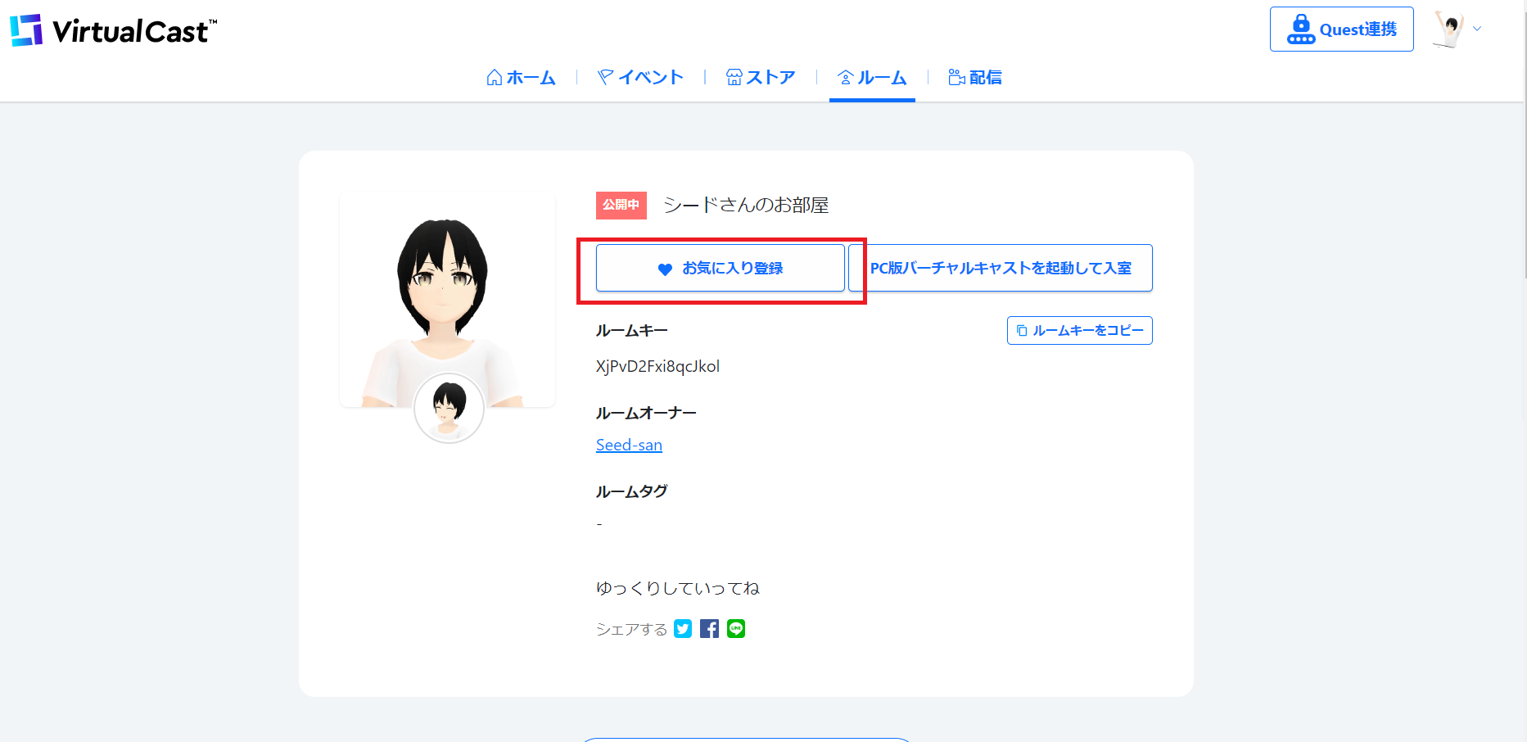Click the ルームキー heading label
Screen dimensions: 1527x742
[632, 331]
